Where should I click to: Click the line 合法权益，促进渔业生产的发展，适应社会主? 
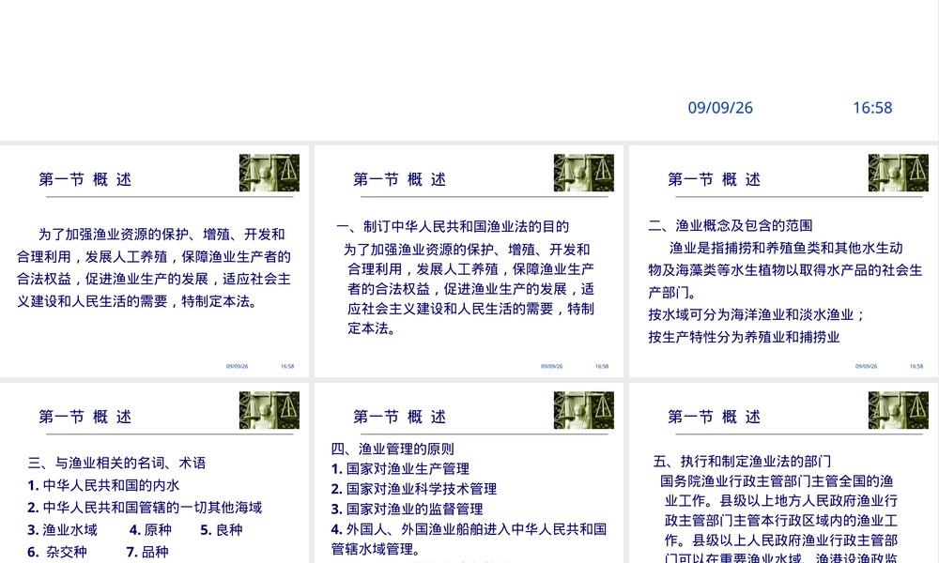(x=154, y=280)
